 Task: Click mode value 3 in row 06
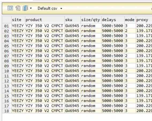(x=130, y=51)
